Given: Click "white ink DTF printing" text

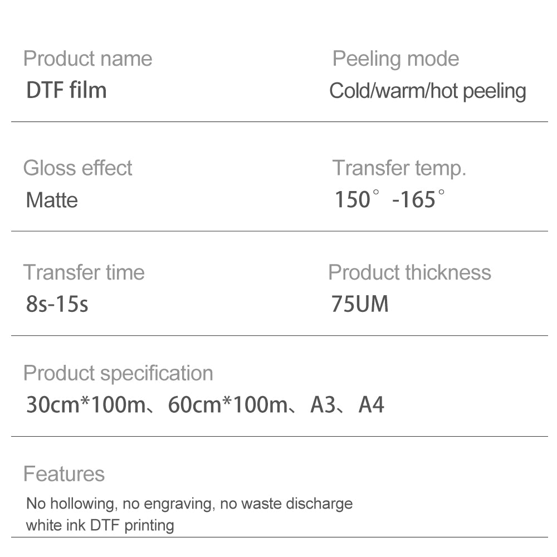Looking at the screenshot, I should click(x=100, y=525).
